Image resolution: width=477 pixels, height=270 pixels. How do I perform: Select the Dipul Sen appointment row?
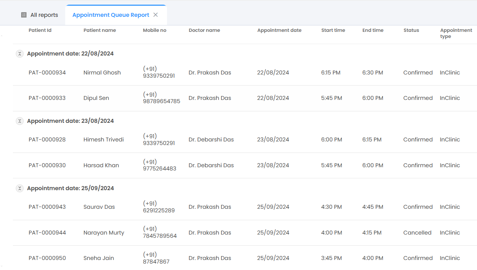(x=96, y=98)
